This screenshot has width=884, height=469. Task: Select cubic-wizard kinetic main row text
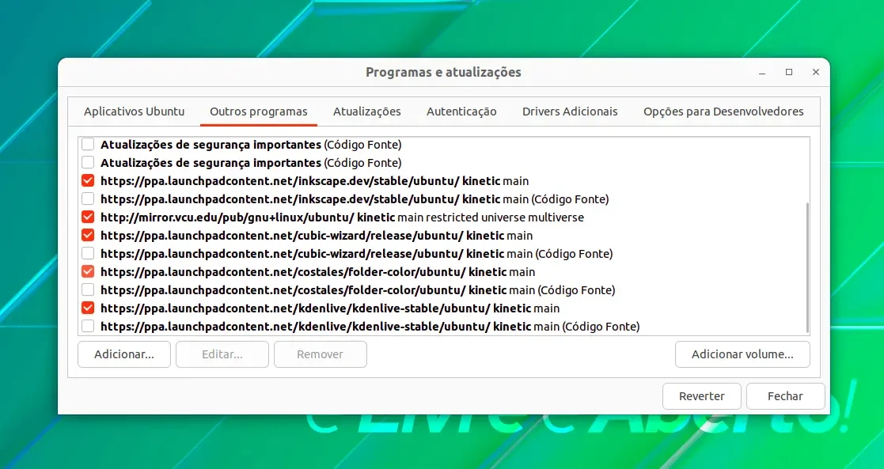tap(317, 236)
